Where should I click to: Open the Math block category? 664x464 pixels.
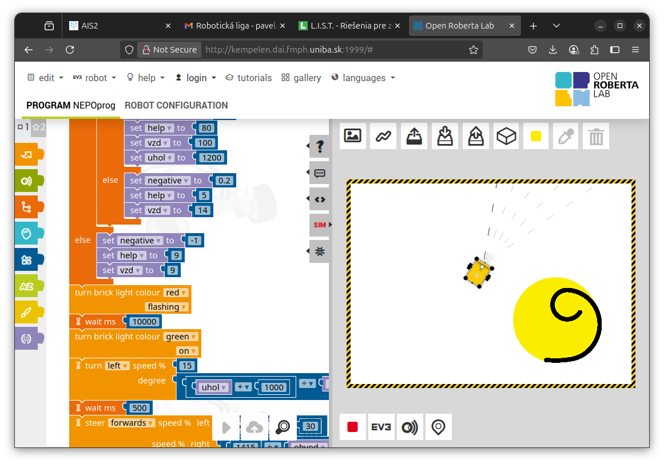coord(26,260)
